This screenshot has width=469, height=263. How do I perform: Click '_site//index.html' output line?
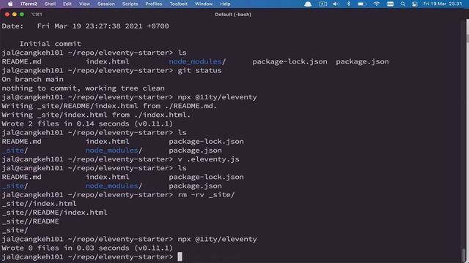39,204
